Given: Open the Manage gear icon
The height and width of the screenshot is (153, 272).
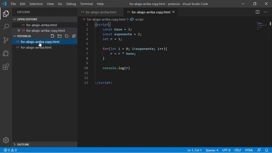Looking at the screenshot, I should point(6,140).
